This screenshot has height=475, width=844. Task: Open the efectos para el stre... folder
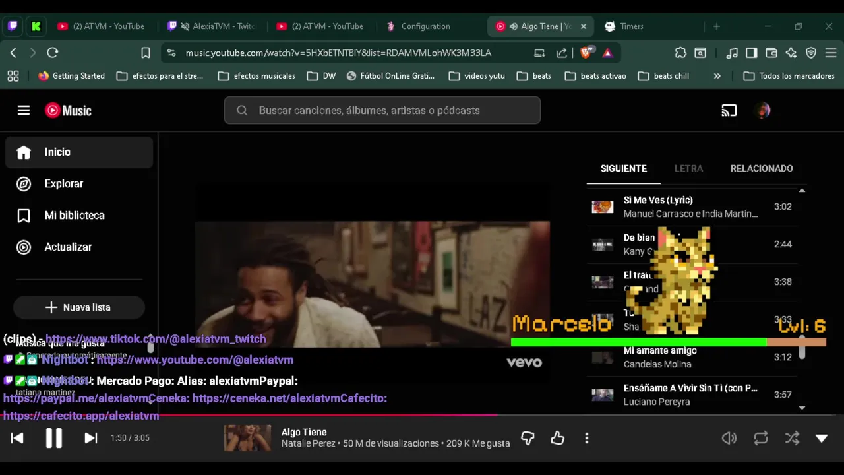pyautogui.click(x=160, y=76)
